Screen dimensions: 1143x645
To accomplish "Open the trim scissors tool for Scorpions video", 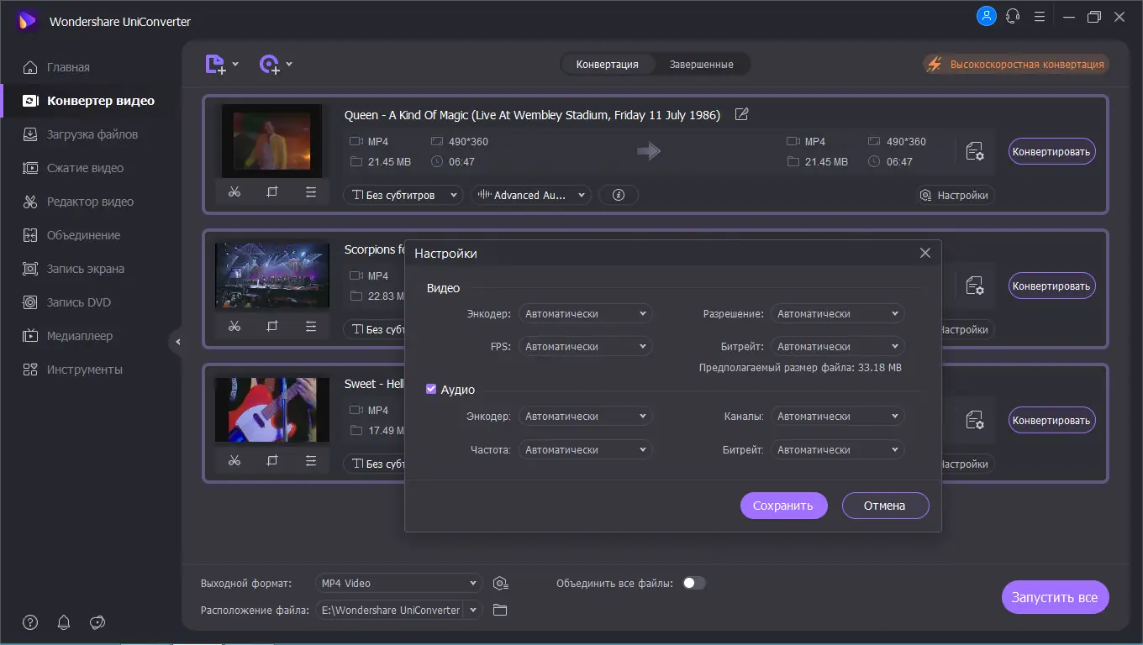I will [234, 326].
